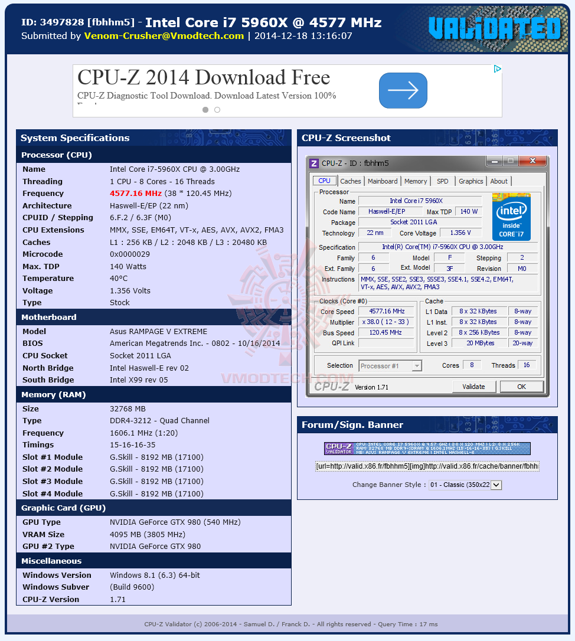Open the Venom-Crusher@Vmodtech.com submitter link
This screenshot has height=641, width=575.
point(164,36)
